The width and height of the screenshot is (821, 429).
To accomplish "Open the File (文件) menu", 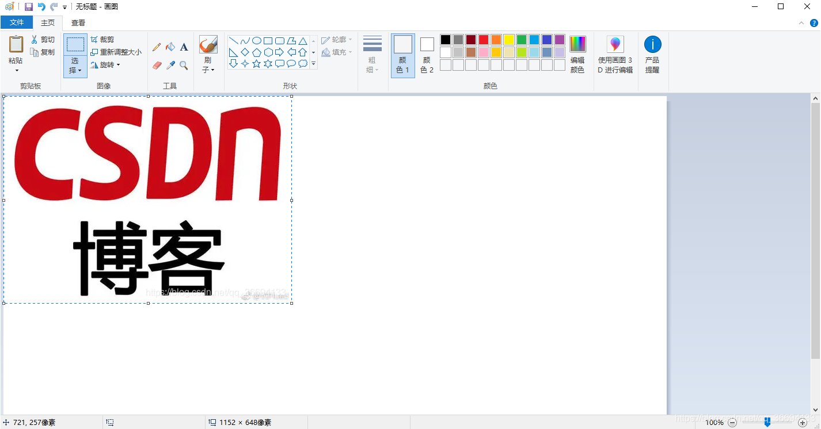I will pos(17,22).
